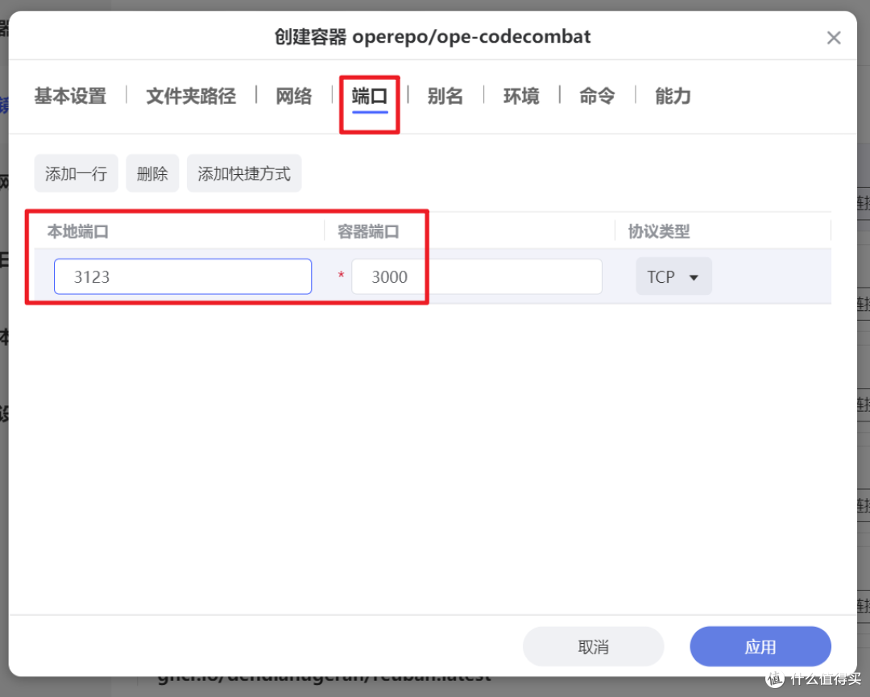Click the 取消 button to cancel
The width and height of the screenshot is (870, 697).
point(593,646)
